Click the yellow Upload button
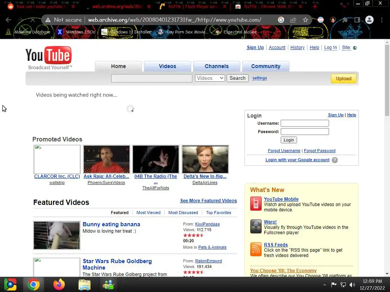The height and width of the screenshot is (292, 390). 344,79
